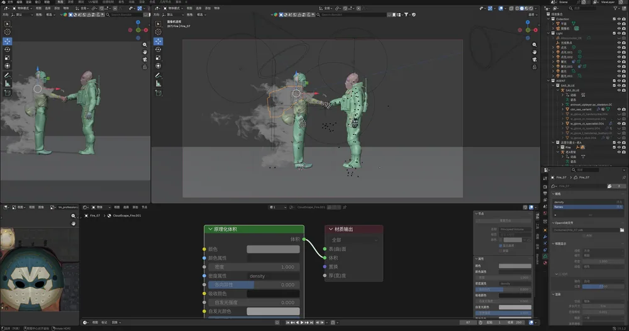The width and height of the screenshot is (629, 331).
Task: Collapse the OpenVDB文件 panel
Action: coord(554,223)
